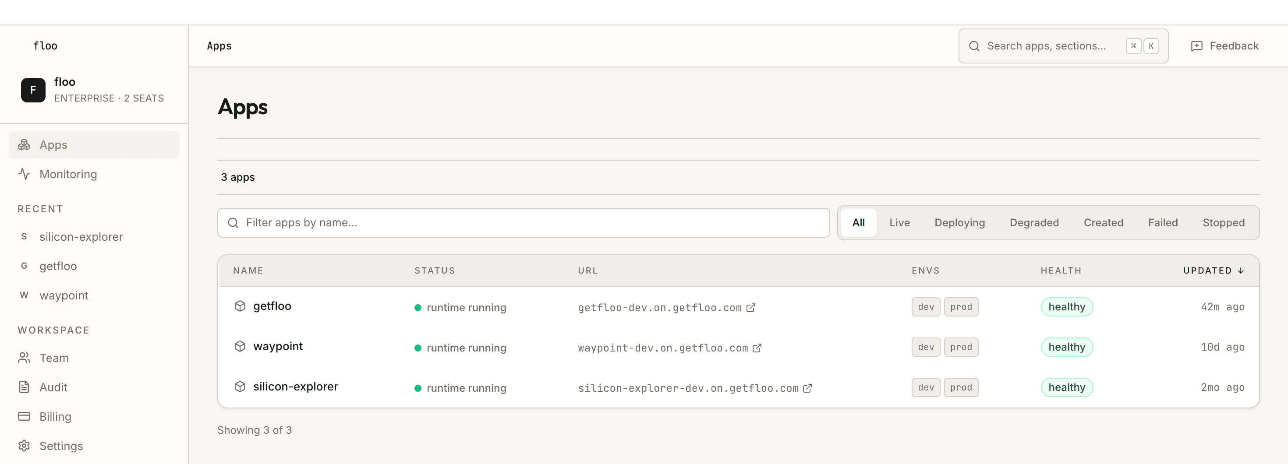Click the floo workspace avatar F
Screen dimensions: 1288x464
[x=33, y=90]
